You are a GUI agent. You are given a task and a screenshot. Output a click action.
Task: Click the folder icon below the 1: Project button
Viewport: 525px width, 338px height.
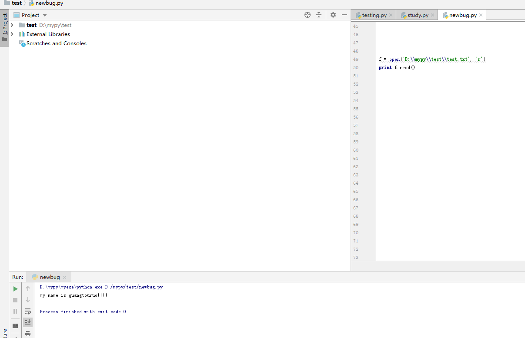coord(4,40)
